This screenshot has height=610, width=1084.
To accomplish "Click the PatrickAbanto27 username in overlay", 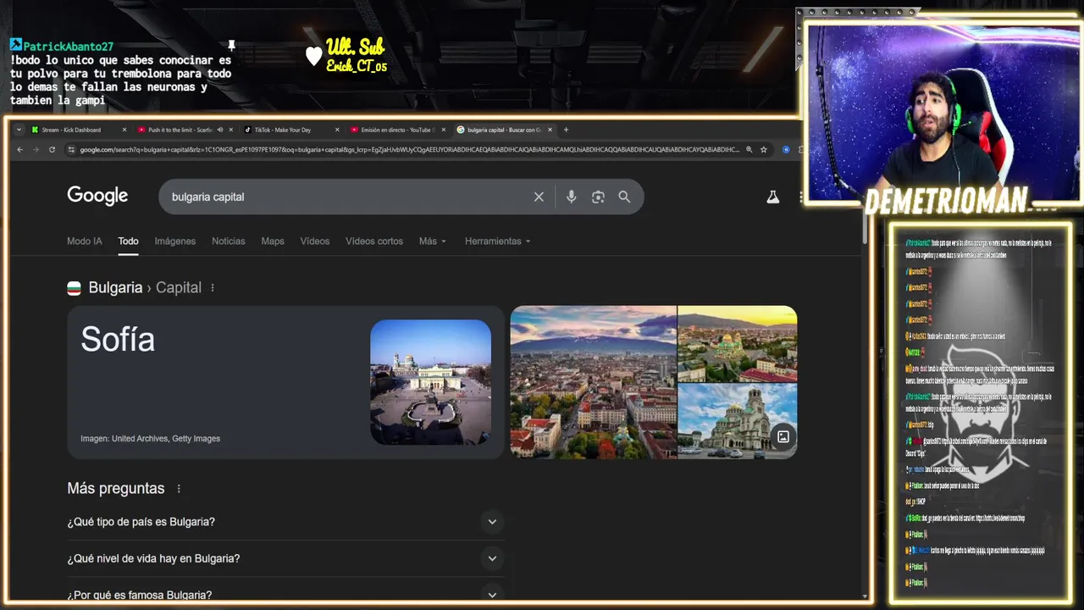I will click(x=68, y=47).
